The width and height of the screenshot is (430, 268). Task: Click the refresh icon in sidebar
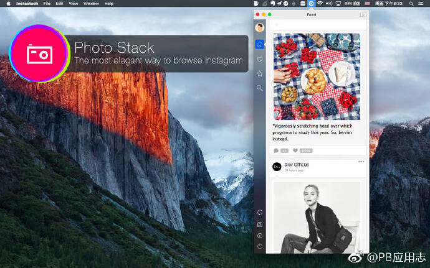tap(260, 213)
